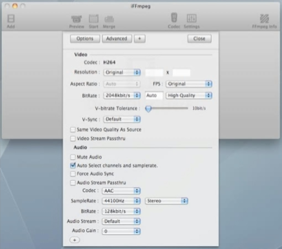Enable Force Audio Sync checkbox
This screenshot has width=282, height=249.
point(73,174)
